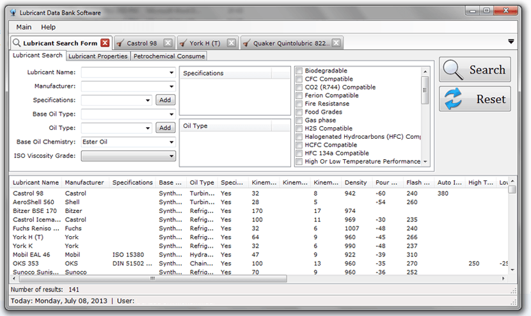
Task: Switch to the Lubricant Properties tab
Action: 98,56
